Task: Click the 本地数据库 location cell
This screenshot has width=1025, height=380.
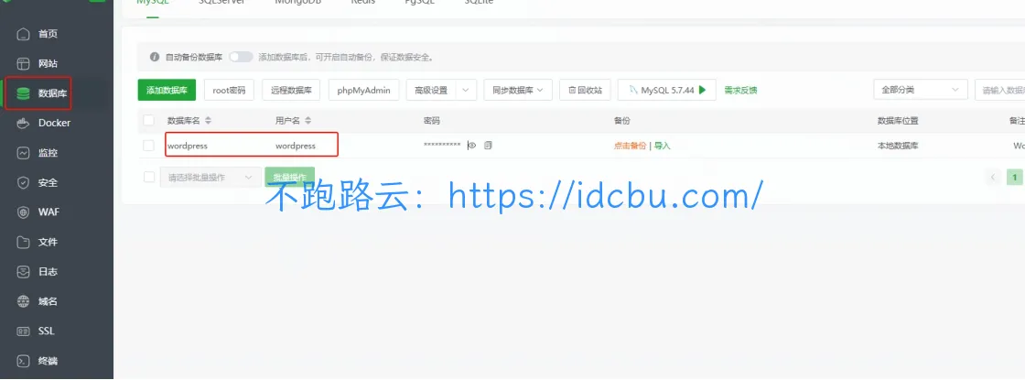Action: (898, 146)
